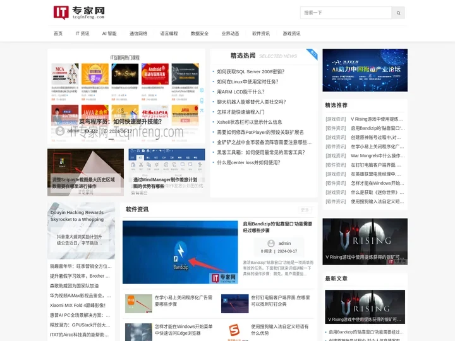Open 在钉钉电脑客户端界面 article title

(x=281, y=301)
